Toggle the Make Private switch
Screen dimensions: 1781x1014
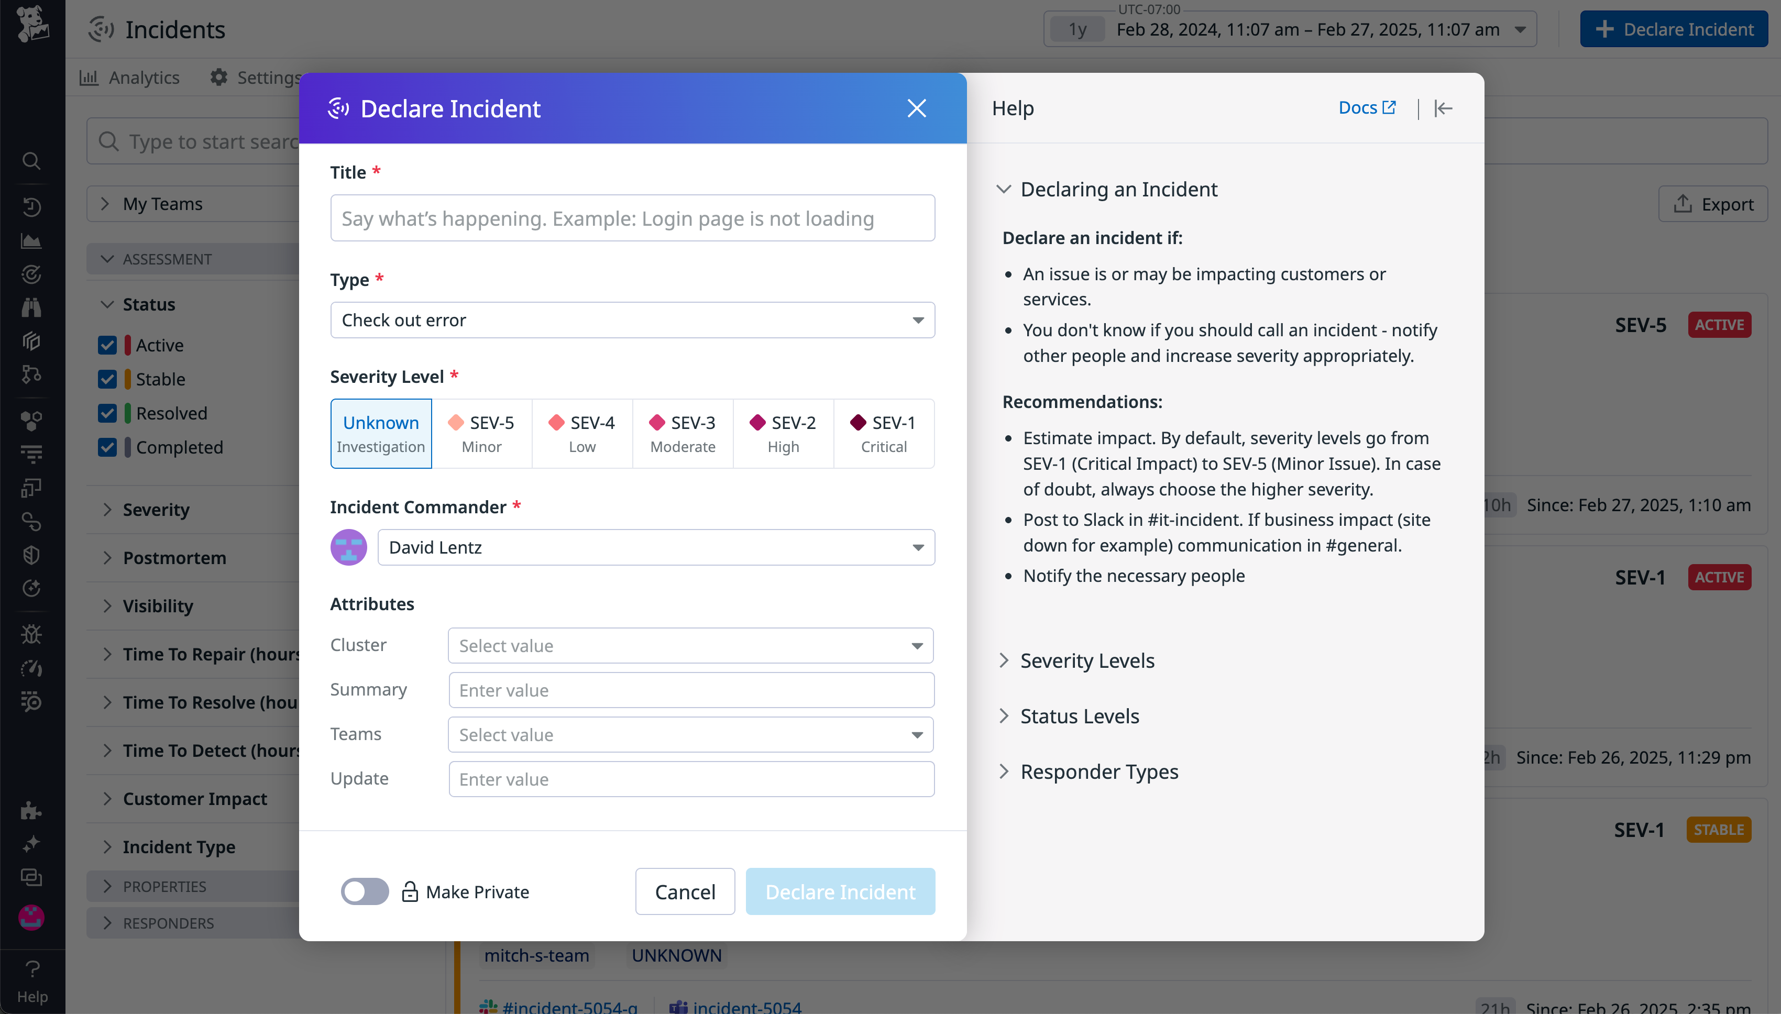pos(364,891)
